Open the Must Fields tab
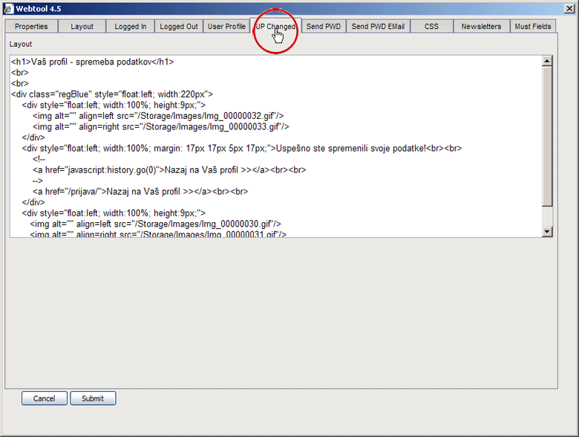 (x=533, y=27)
